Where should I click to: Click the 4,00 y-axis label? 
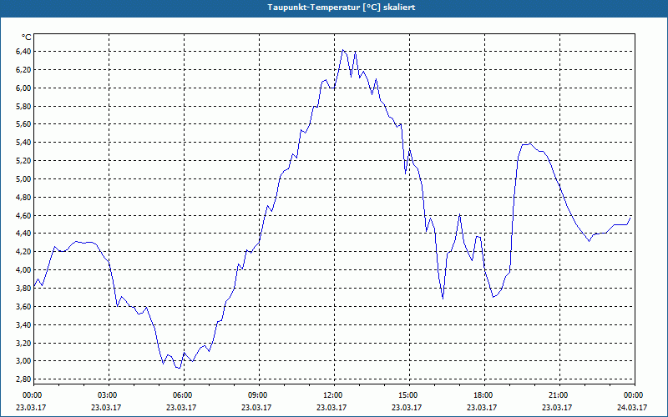(23, 270)
